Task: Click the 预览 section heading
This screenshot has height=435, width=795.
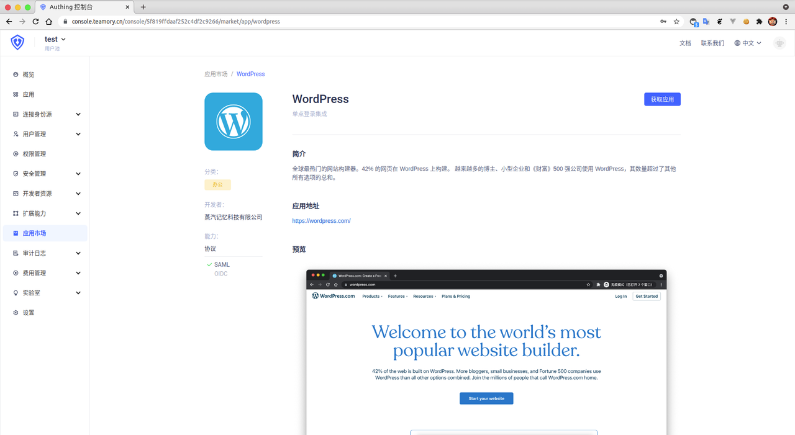Action: coord(299,249)
